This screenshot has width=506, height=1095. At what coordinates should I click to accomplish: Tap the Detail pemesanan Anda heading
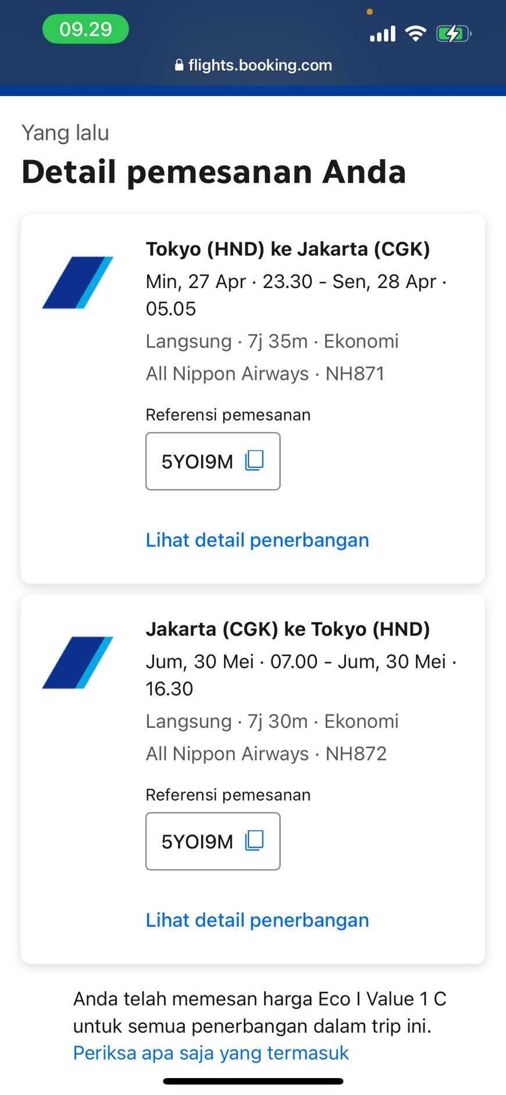point(213,172)
